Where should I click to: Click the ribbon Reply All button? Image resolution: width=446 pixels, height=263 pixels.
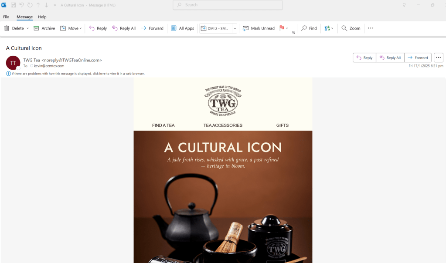click(124, 28)
